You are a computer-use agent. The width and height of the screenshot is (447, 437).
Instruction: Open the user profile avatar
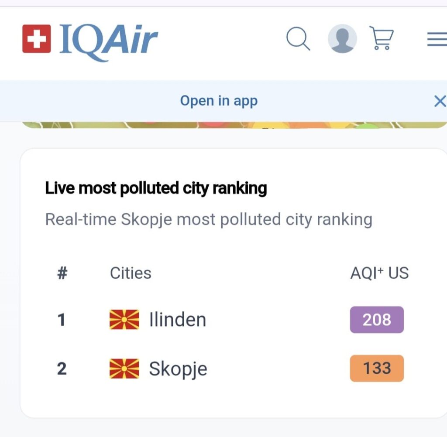pyautogui.click(x=342, y=39)
